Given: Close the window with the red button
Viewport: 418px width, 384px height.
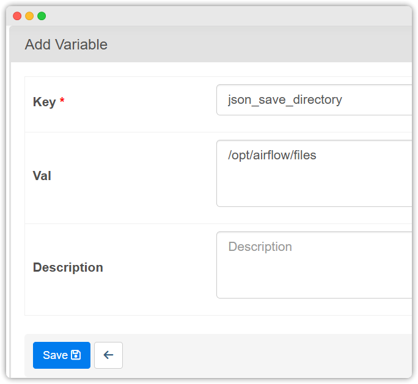Looking at the screenshot, I should [17, 16].
